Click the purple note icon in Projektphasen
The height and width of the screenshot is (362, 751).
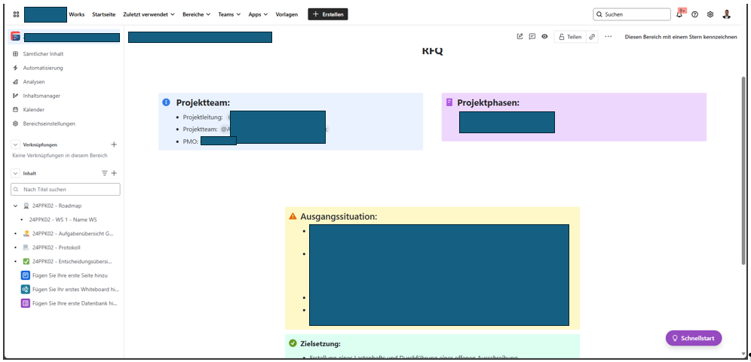point(449,102)
